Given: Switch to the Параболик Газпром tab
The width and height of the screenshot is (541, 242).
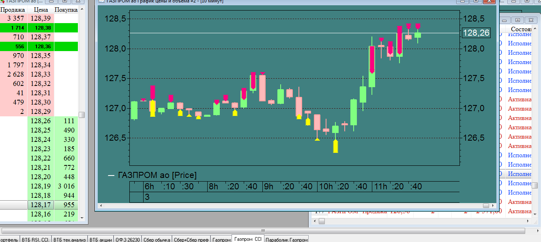Looking at the screenshot, I should 286,239.
